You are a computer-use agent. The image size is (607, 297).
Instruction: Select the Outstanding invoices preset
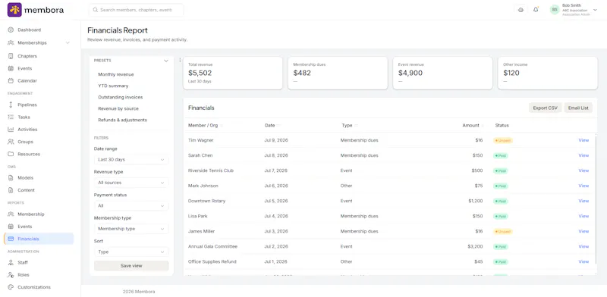pyautogui.click(x=121, y=97)
